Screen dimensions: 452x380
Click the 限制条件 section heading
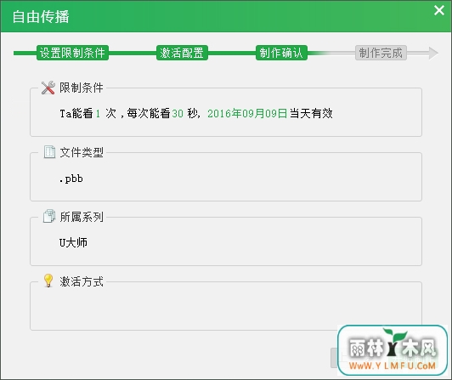click(x=82, y=88)
